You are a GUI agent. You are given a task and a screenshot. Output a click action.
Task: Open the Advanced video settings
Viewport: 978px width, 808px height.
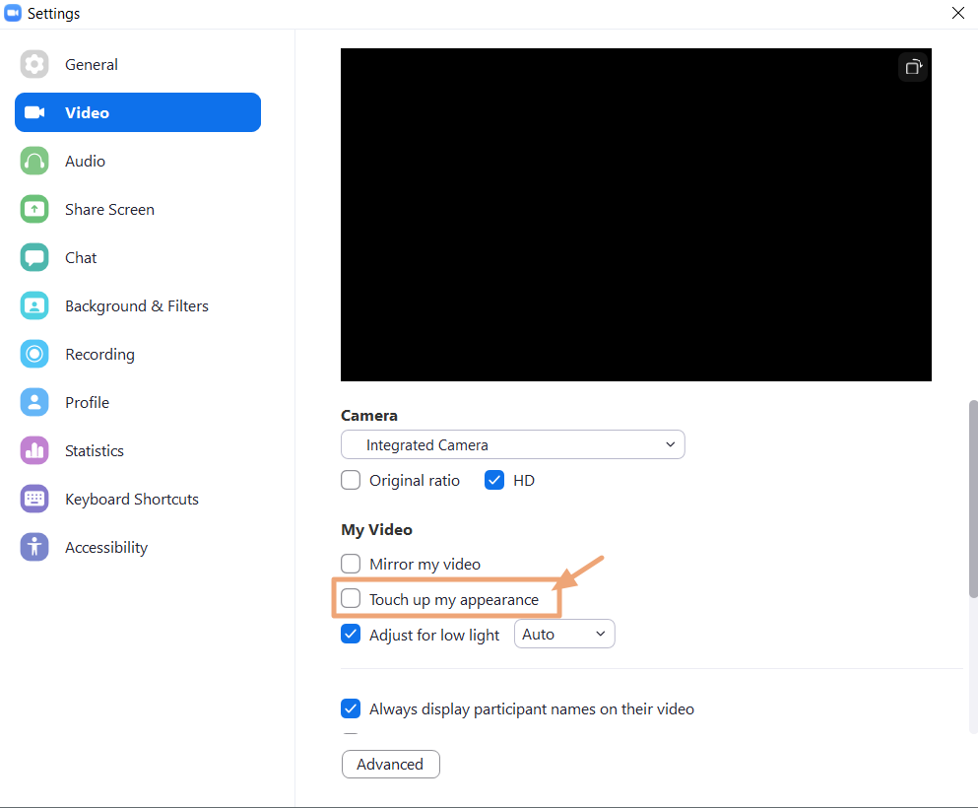pos(390,764)
